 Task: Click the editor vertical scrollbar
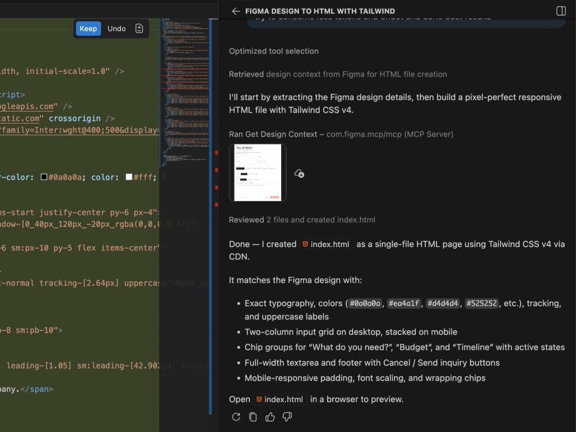pos(211,217)
